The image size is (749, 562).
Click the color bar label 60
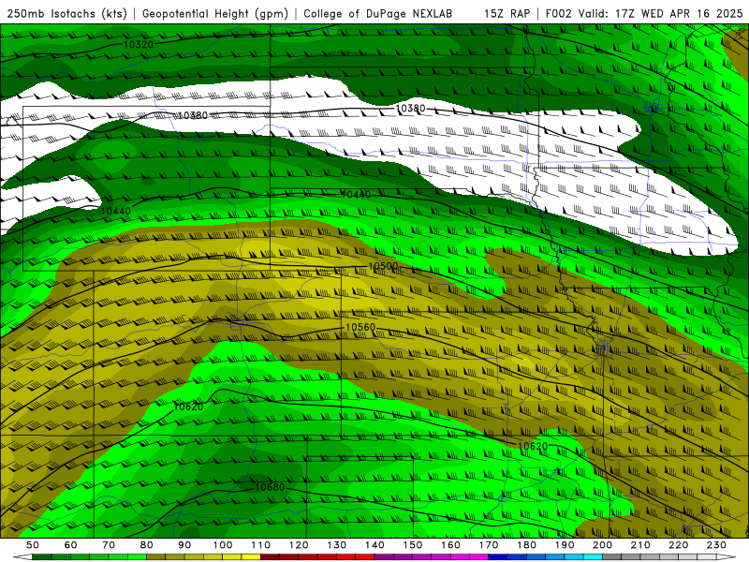tap(71, 545)
